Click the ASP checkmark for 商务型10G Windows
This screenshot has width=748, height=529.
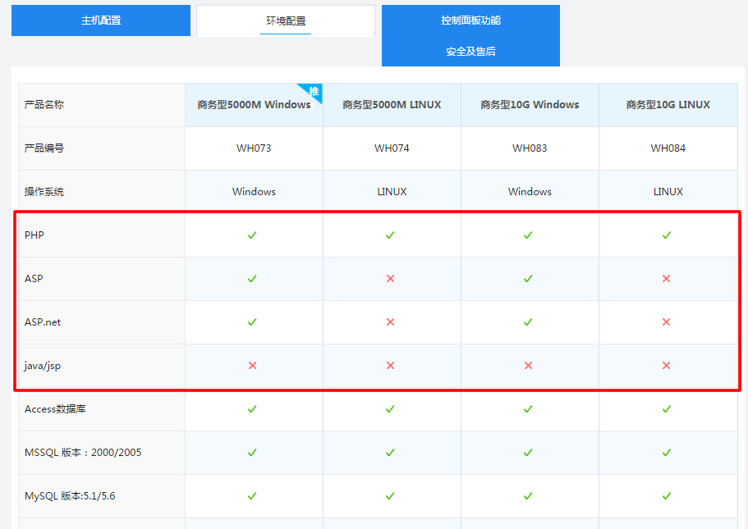[528, 278]
